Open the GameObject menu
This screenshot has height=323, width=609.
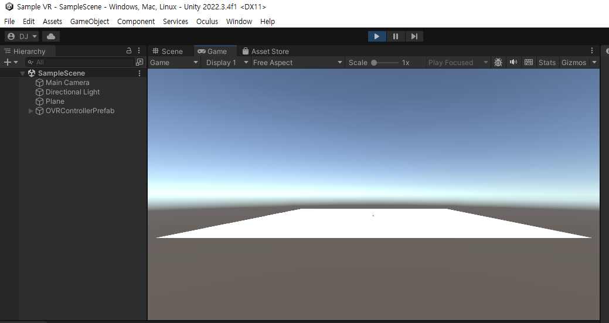90,21
